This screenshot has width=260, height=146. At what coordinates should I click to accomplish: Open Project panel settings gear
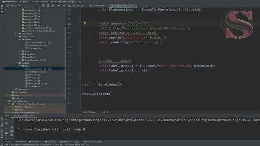(x=59, y=6)
